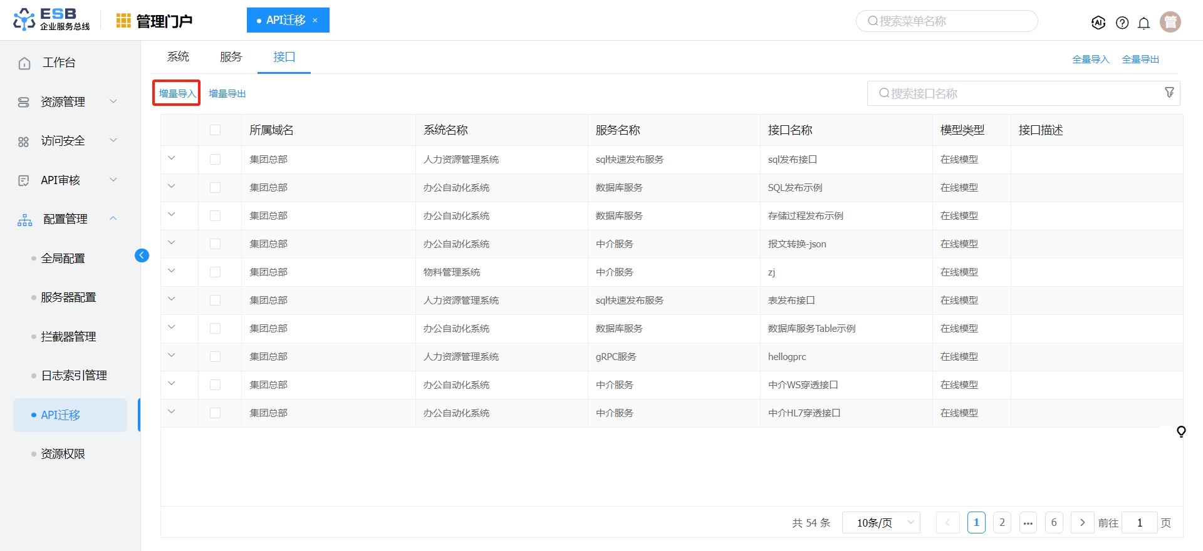Expand row details for 存储过程发布示例
The width and height of the screenshot is (1203, 551).
[172, 215]
